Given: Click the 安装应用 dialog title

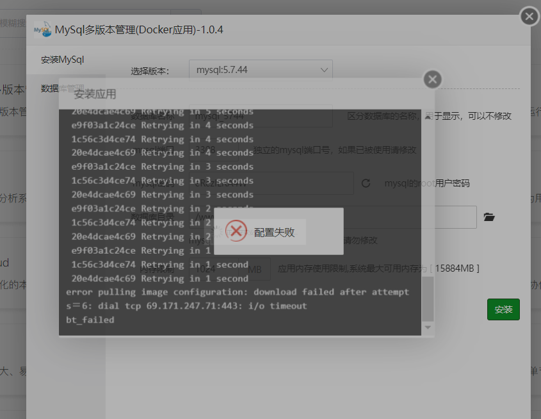Looking at the screenshot, I should coord(95,94).
